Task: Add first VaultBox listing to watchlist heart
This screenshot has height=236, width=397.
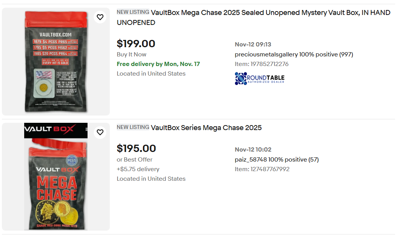Action: 100,17
